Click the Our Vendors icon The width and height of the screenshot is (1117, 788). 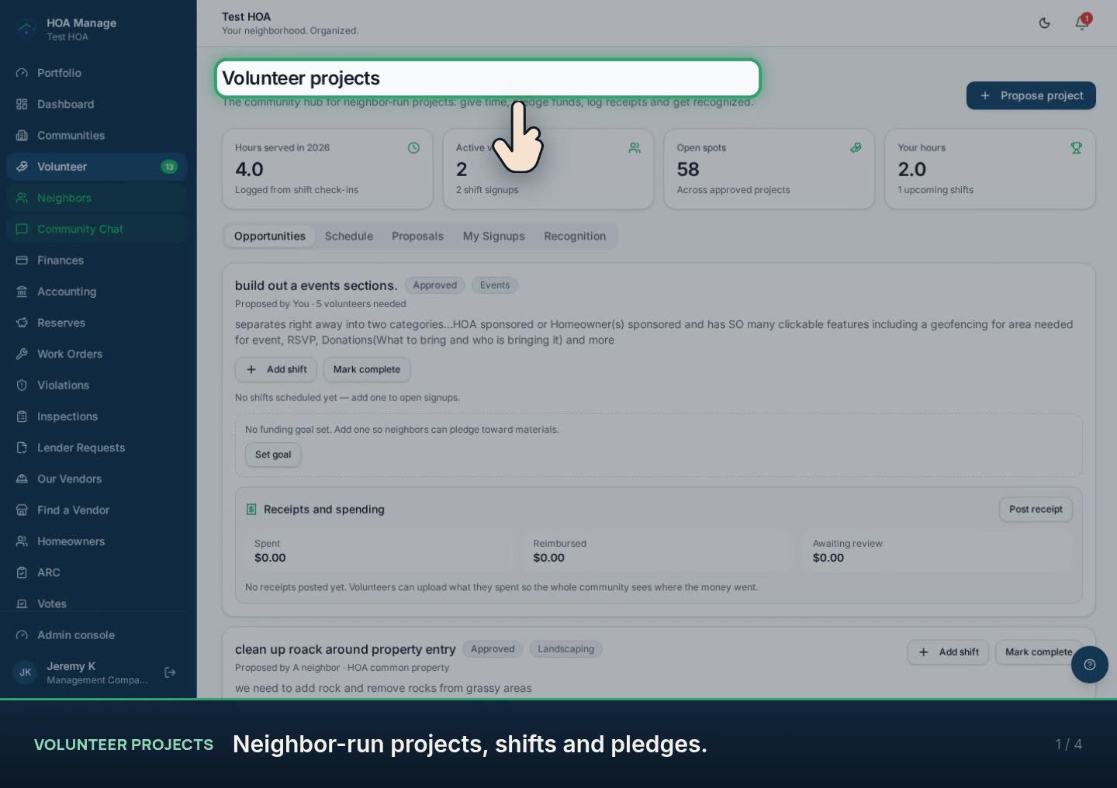pyautogui.click(x=22, y=479)
